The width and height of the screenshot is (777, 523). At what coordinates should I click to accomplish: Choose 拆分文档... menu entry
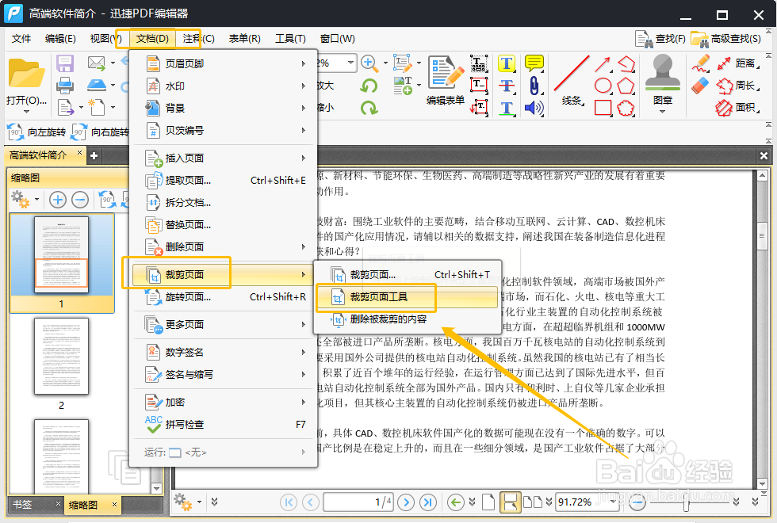point(225,203)
